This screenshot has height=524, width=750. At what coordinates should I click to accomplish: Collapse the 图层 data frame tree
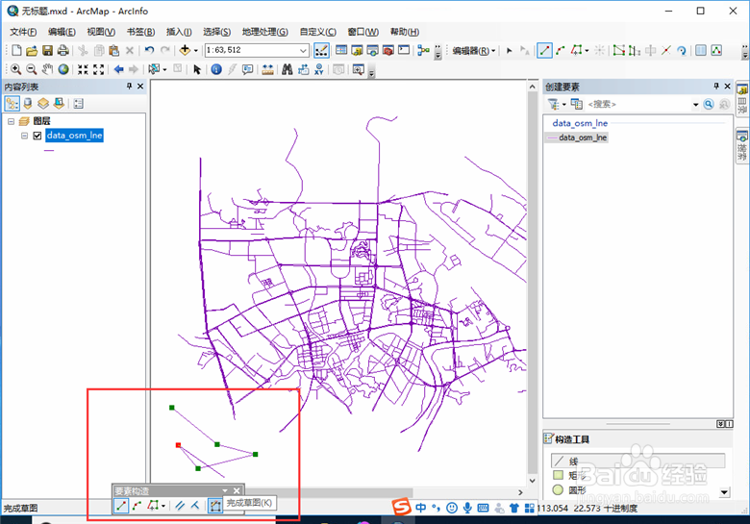(11, 121)
